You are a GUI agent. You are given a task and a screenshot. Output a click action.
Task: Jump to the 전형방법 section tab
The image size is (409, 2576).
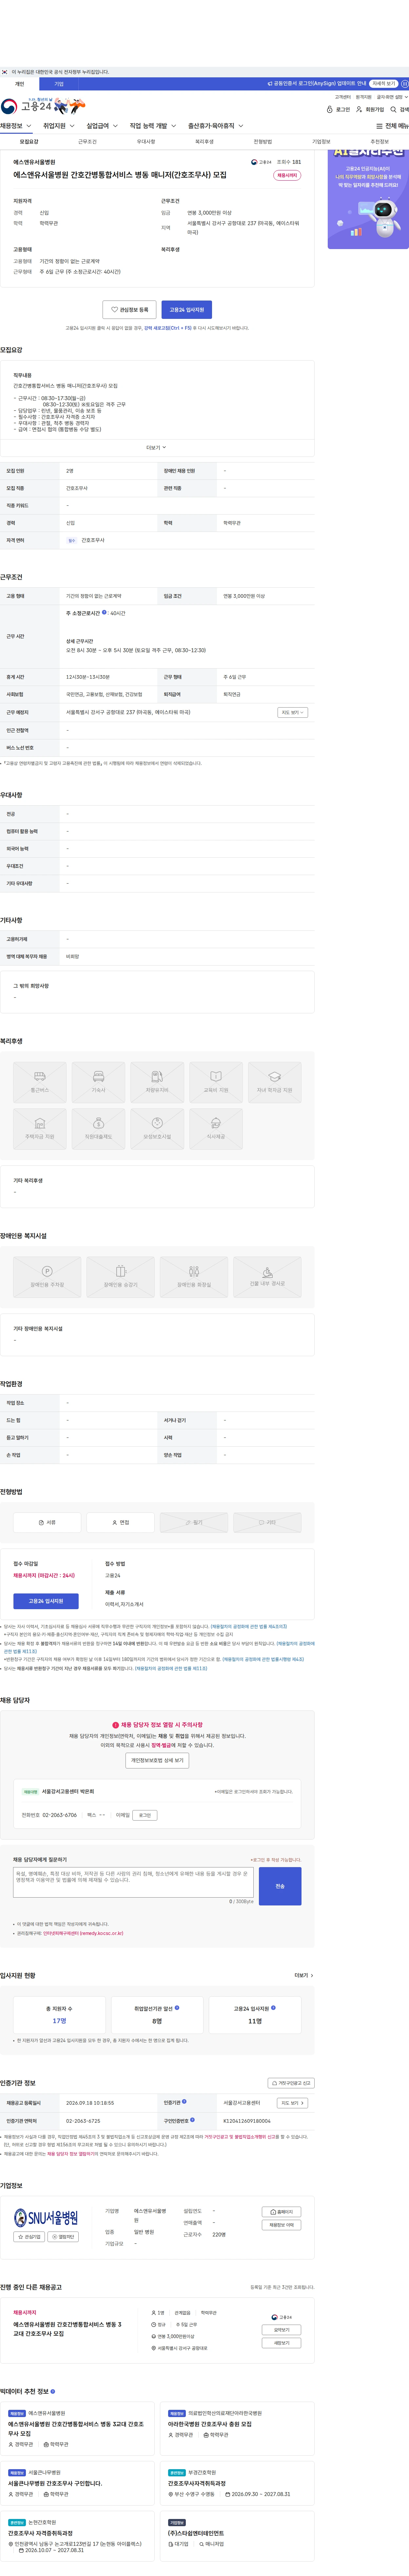[x=263, y=142]
